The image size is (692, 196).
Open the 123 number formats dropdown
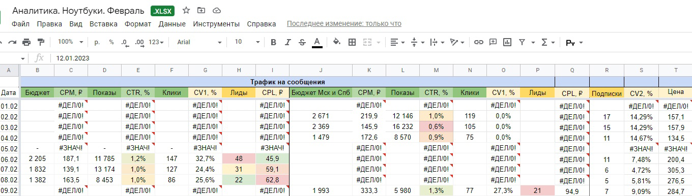point(156,42)
